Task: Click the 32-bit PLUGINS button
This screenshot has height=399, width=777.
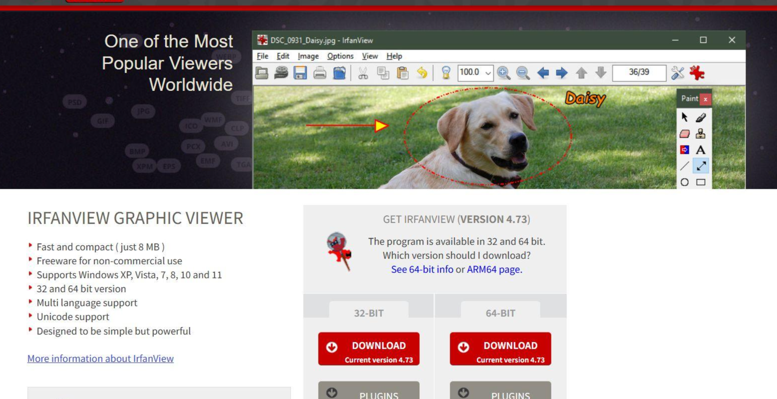Action: coord(369,391)
